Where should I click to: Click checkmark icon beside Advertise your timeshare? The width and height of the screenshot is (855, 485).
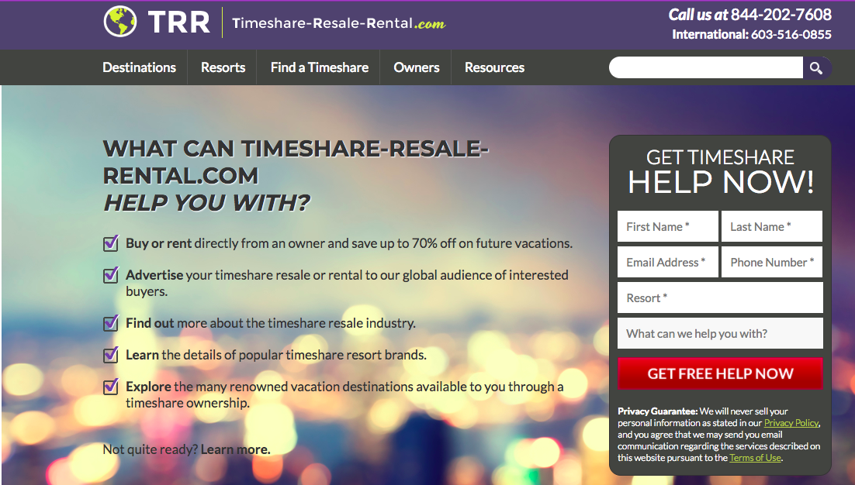pyautogui.click(x=111, y=275)
